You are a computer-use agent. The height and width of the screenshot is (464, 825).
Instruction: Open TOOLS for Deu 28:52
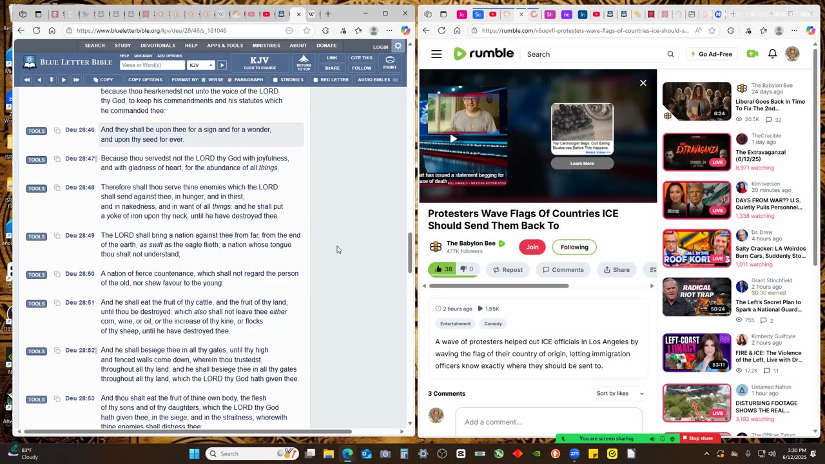pyautogui.click(x=36, y=351)
